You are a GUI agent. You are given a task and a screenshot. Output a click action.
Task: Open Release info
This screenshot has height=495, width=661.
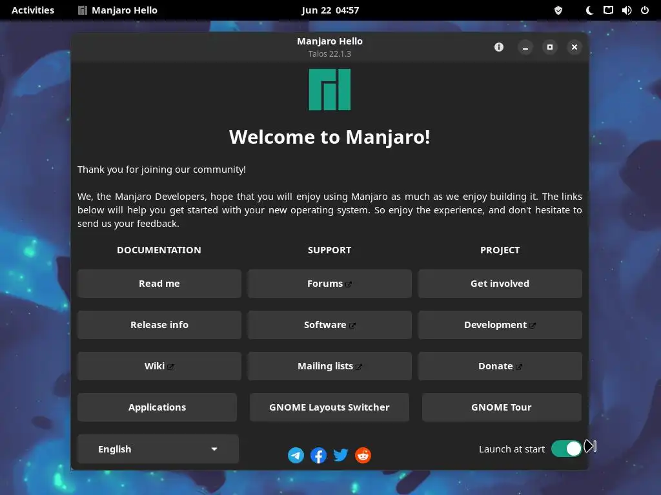click(x=159, y=325)
